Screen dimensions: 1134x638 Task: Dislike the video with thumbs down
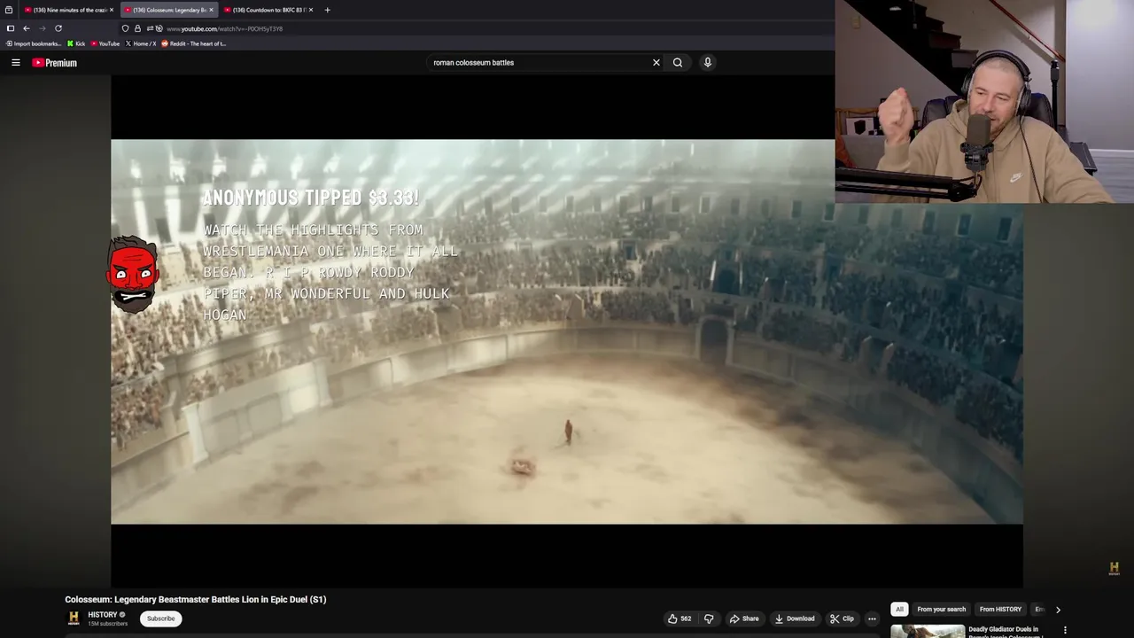[709, 619]
